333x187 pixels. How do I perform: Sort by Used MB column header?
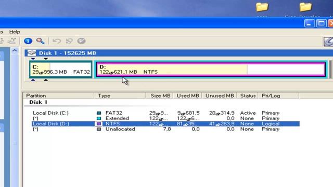187,96
